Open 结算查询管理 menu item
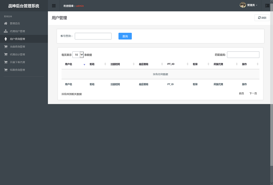Image resolution: width=273 pixels, height=185 pixels. click(24, 70)
